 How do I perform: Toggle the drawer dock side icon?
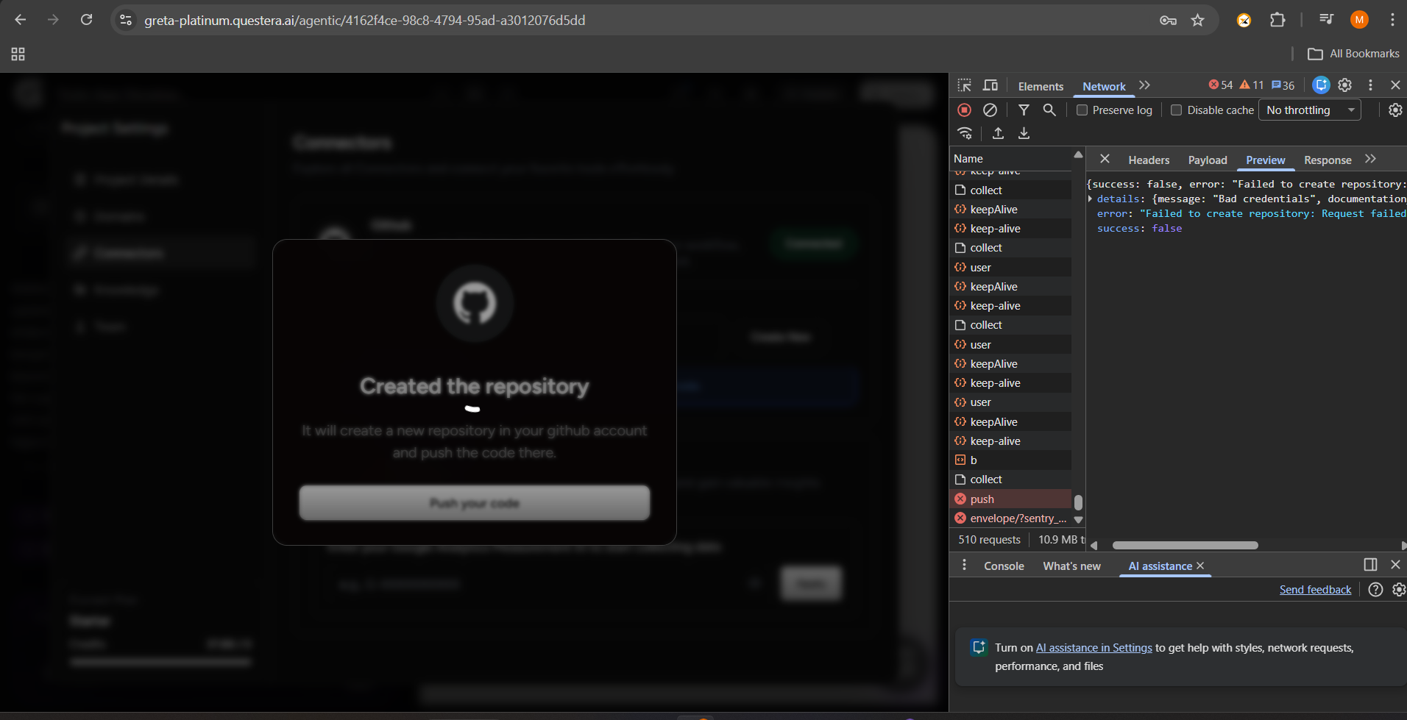point(1370,564)
